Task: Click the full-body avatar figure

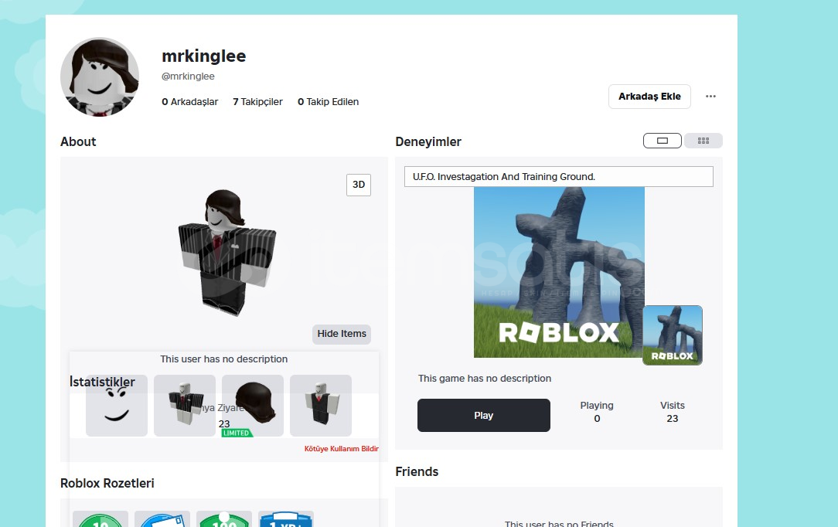Action: (x=227, y=253)
